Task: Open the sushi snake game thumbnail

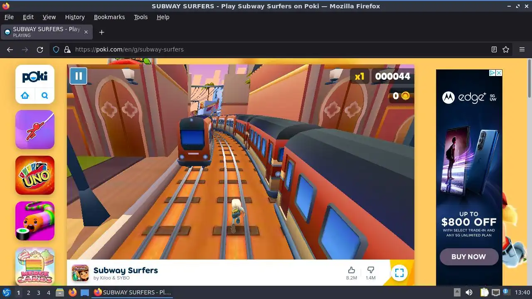Action: [x=35, y=221]
